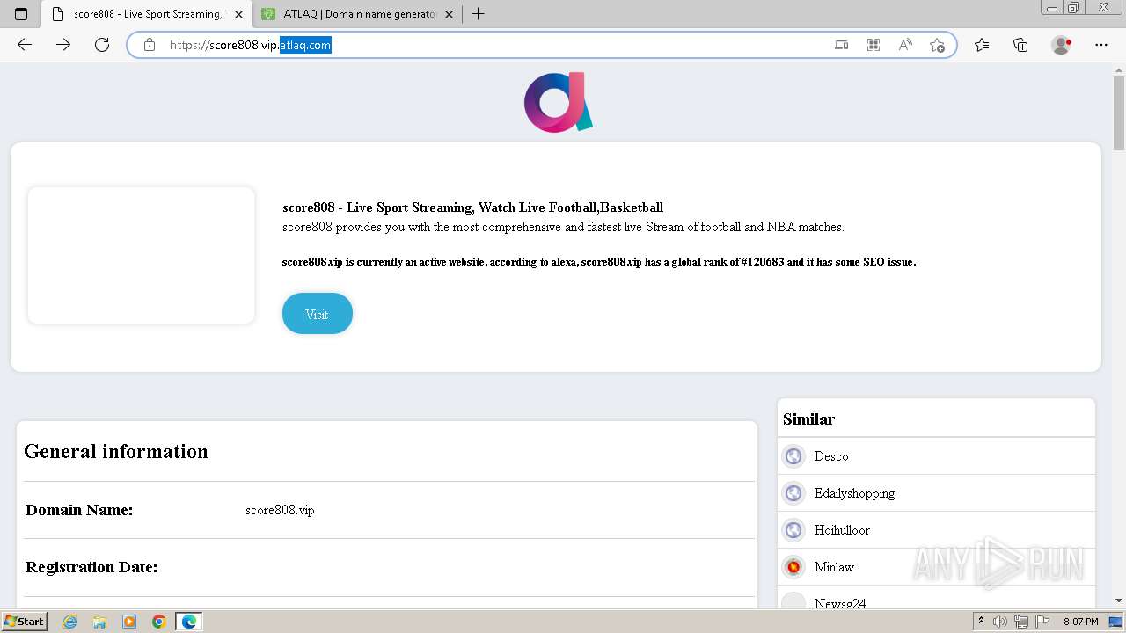Select the domain name value score808.vip
The width and height of the screenshot is (1126, 633).
point(280,510)
